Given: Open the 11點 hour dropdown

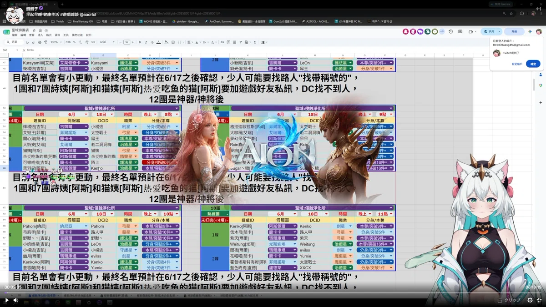Looking at the screenshot, I should (385, 214).
